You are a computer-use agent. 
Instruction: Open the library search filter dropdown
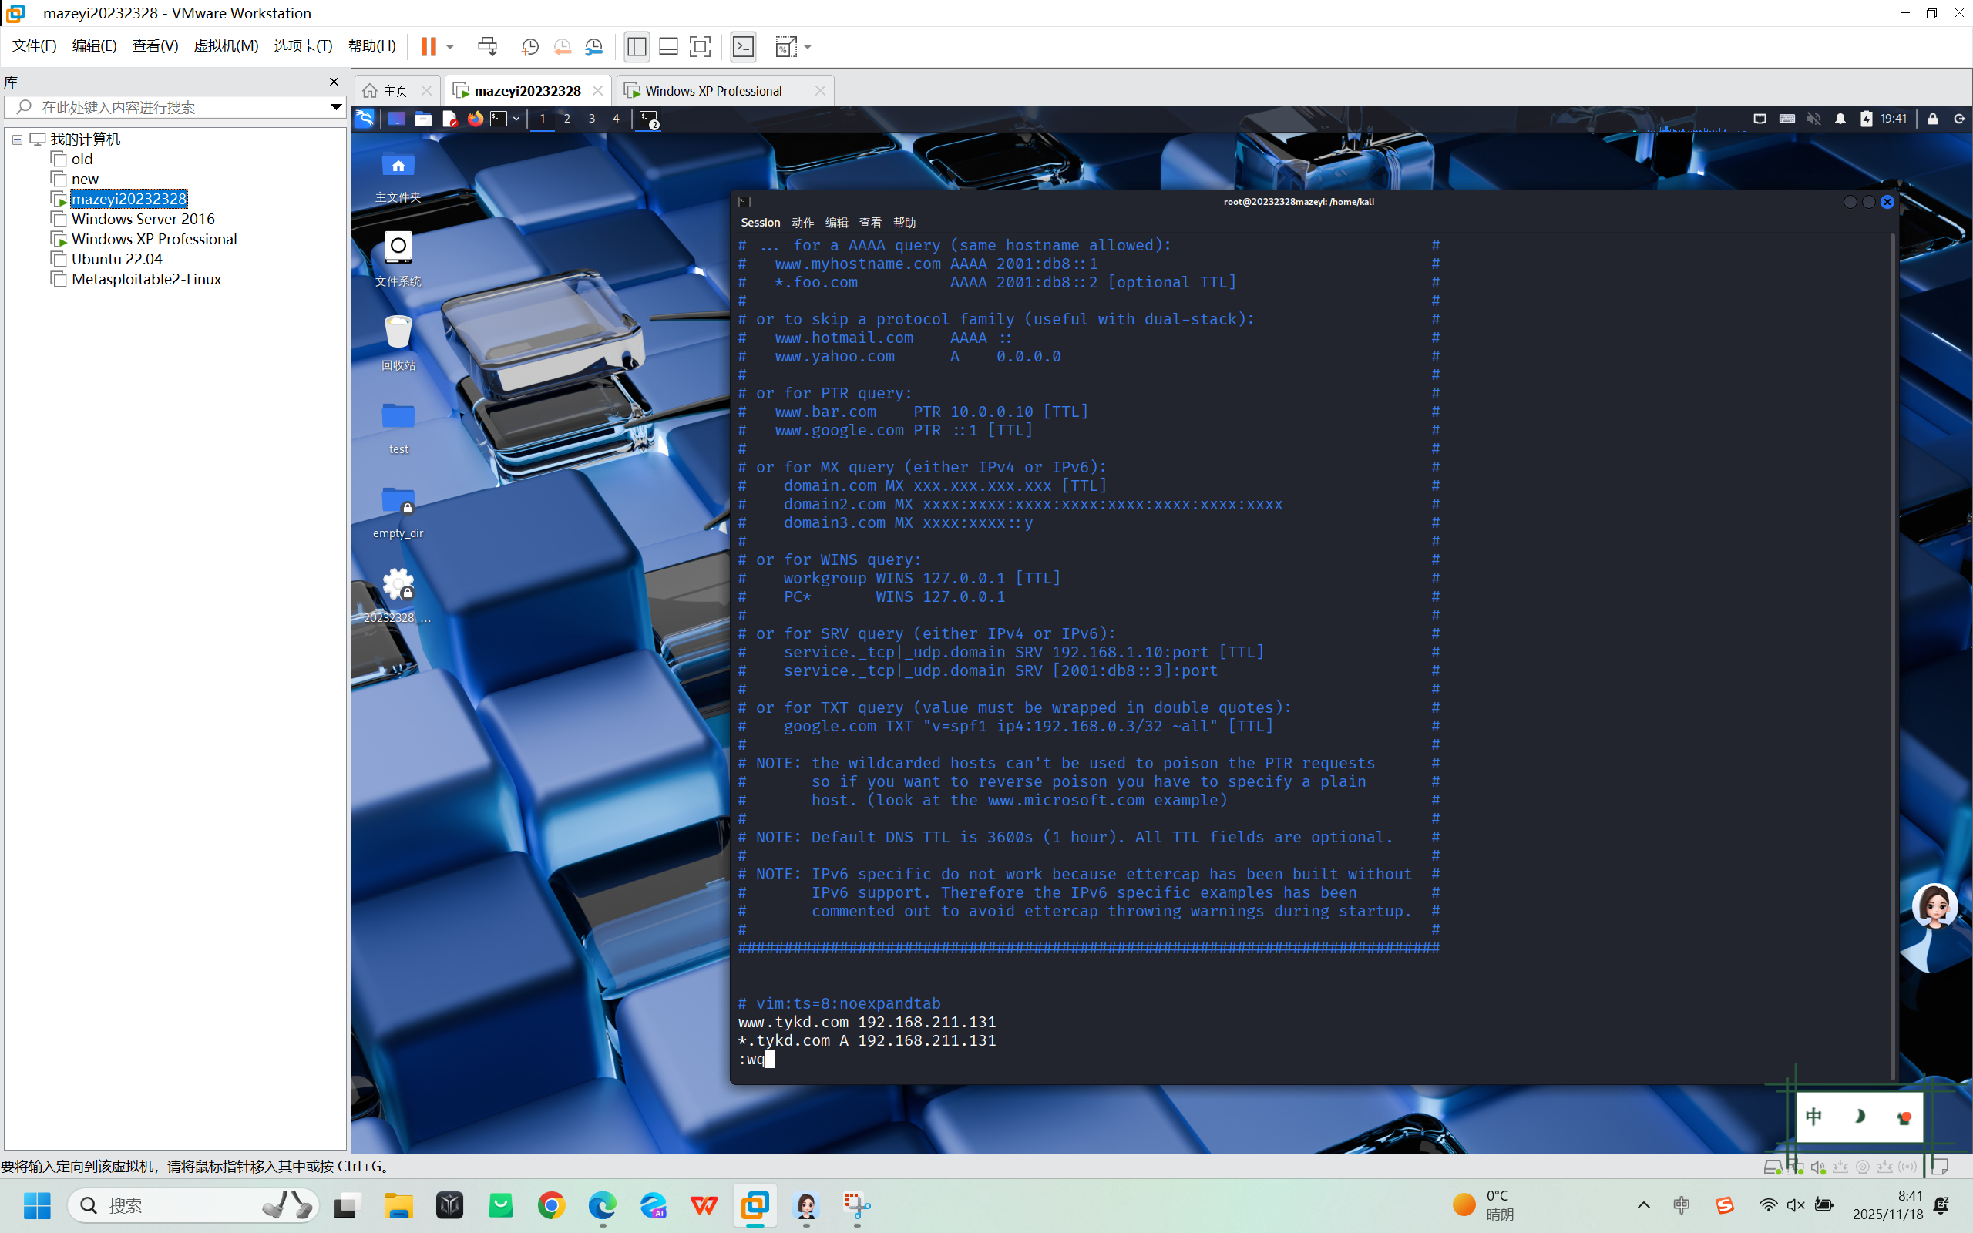coord(335,107)
